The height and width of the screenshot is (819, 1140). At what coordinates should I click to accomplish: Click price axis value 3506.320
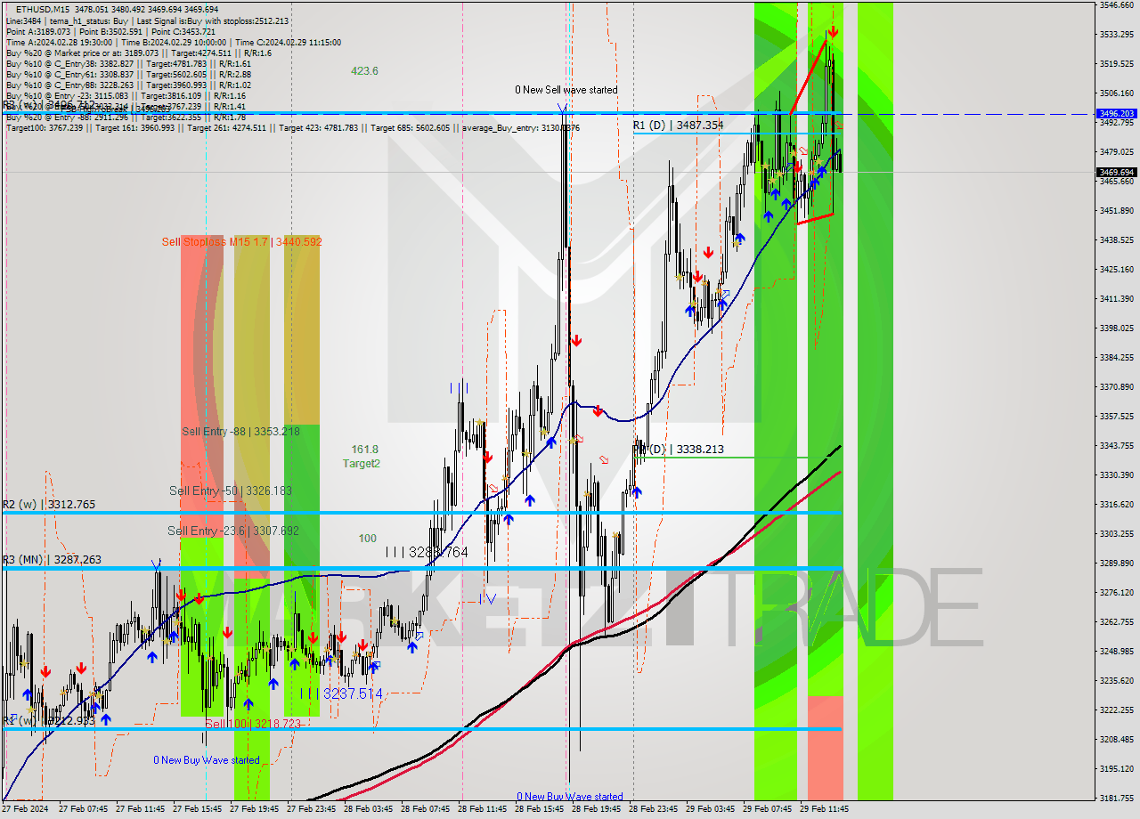[x=1117, y=93]
